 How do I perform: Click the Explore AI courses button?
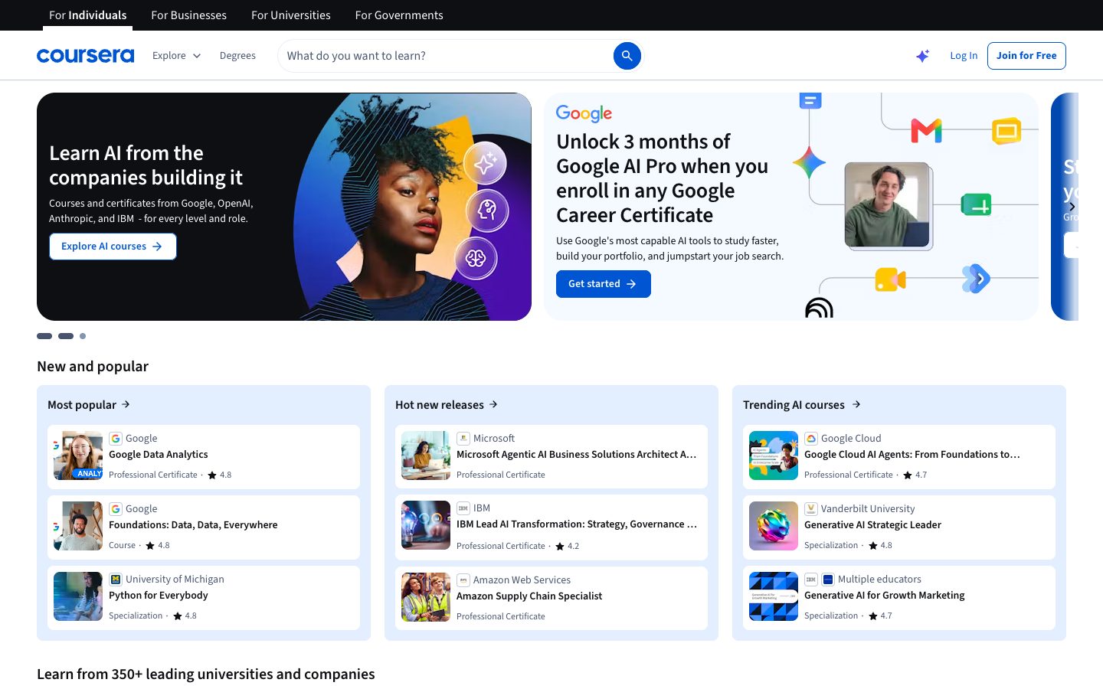tap(113, 247)
